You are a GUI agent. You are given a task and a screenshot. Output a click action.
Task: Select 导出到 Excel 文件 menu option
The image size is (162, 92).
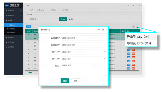tap(139, 43)
